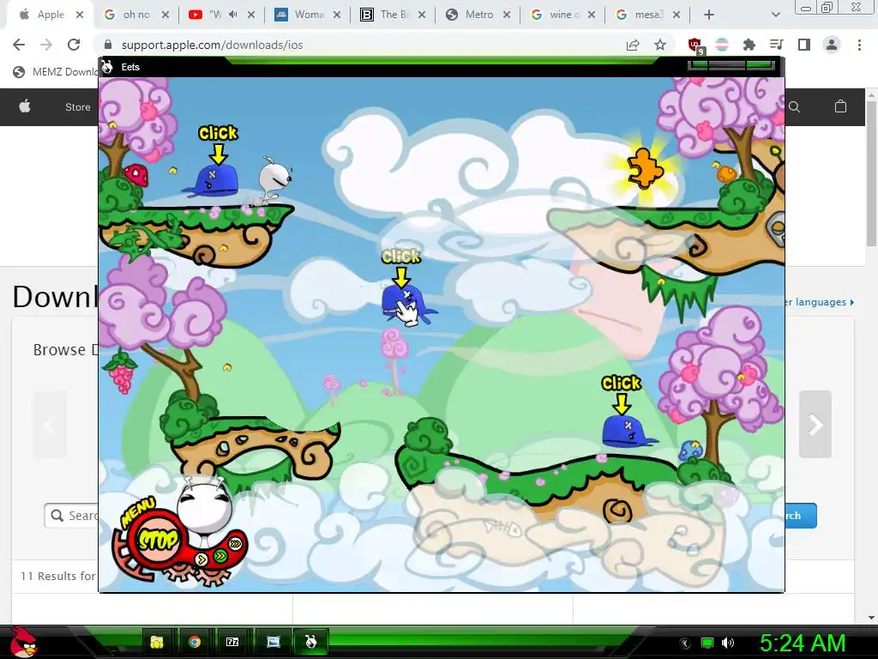Image resolution: width=878 pixels, height=659 pixels.
Task: Click the blue whale beside the white Eets character
Action: (x=213, y=180)
